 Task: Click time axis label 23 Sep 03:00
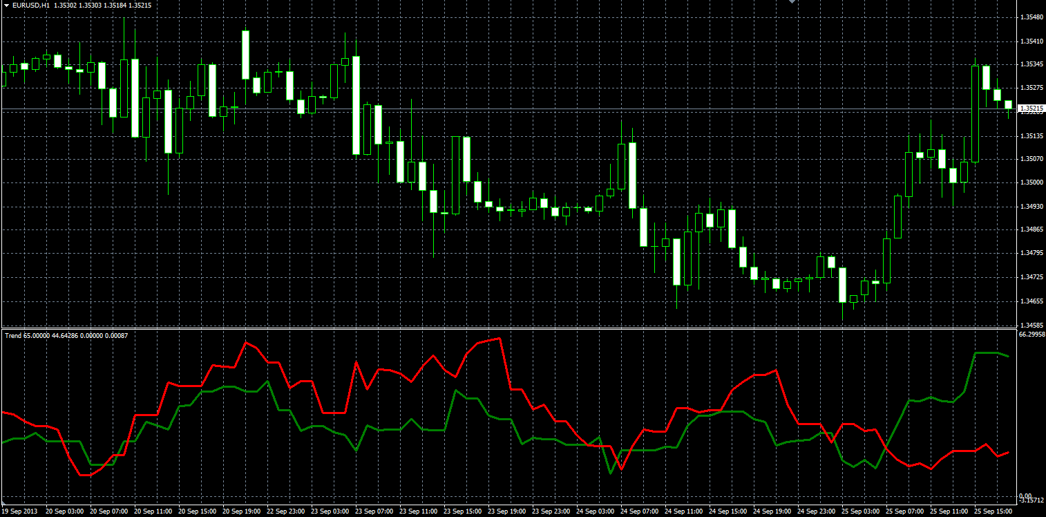[x=330, y=511]
